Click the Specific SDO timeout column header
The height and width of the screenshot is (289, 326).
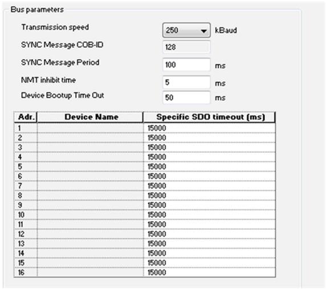(x=209, y=117)
